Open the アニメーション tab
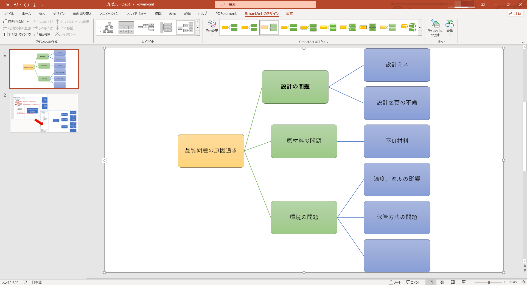Screen dimensions: 527x285 pyautogui.click(x=109, y=13)
